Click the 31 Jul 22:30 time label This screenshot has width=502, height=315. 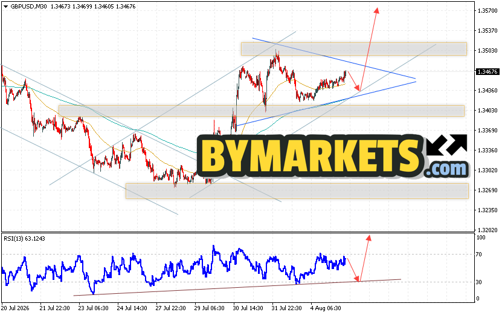[x=286, y=308]
